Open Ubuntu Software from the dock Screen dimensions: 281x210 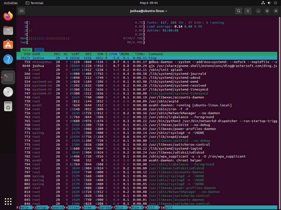8,45
